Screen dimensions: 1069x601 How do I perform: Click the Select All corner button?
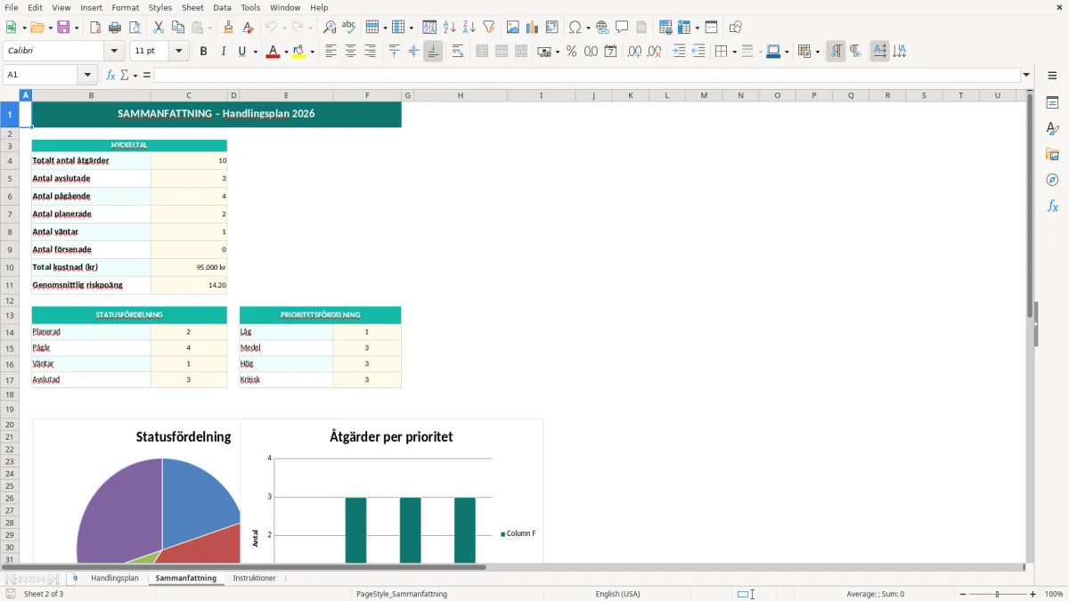(x=10, y=95)
